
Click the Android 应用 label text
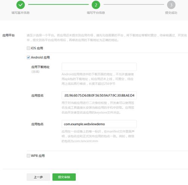click(x=40, y=57)
